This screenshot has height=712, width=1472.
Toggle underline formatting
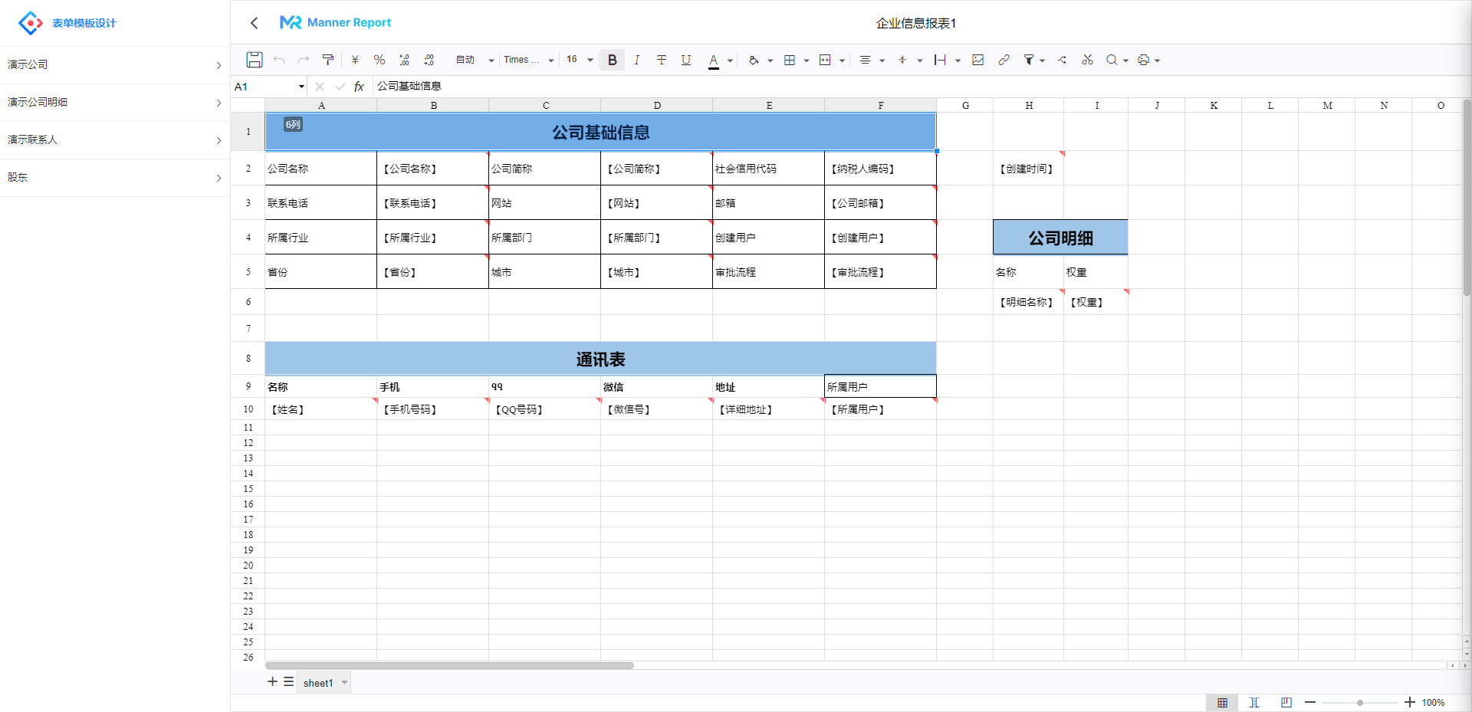click(686, 60)
